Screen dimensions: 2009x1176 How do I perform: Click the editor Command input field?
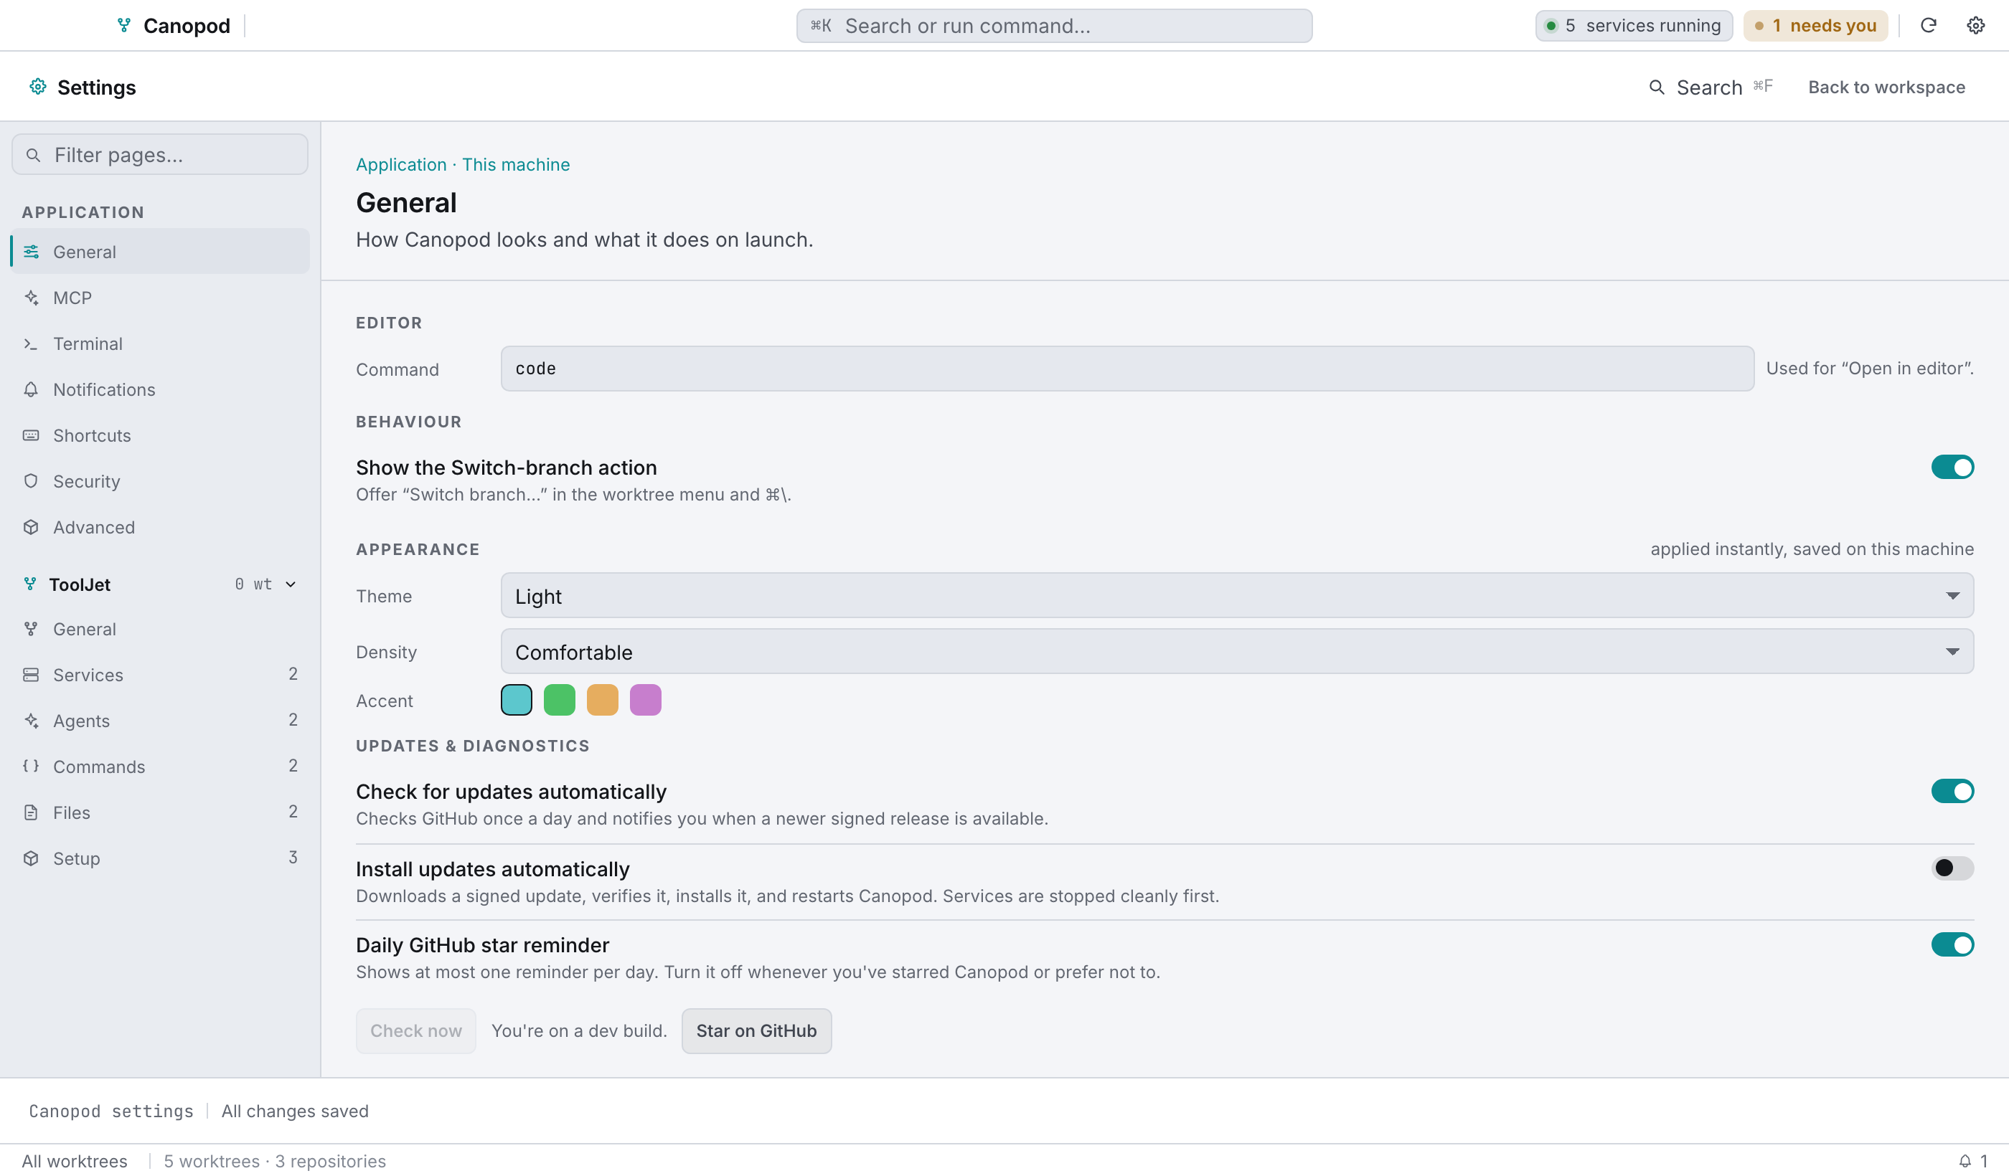tap(1127, 368)
